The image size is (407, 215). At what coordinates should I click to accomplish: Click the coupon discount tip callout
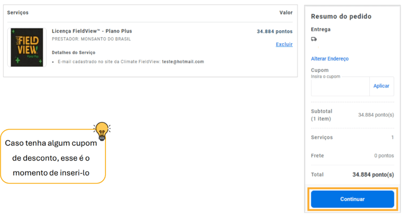coord(53,157)
